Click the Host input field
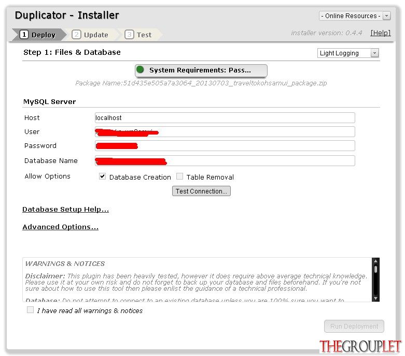The image size is (405, 356). (x=225, y=118)
